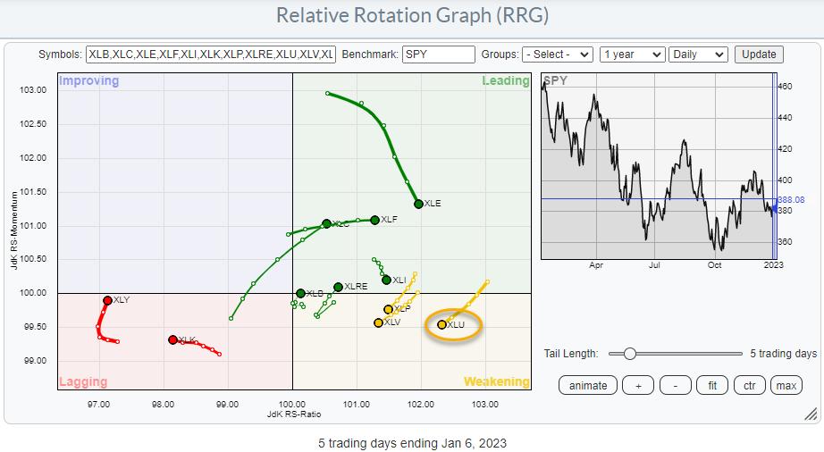The image size is (824, 452).
Task: Click the XLI green data point
Action: 386,280
